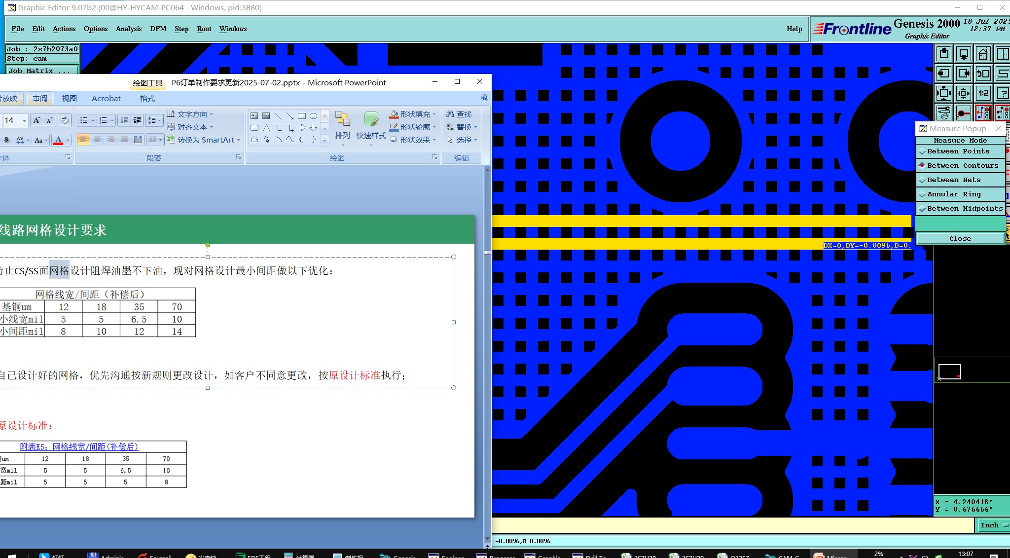Image resolution: width=1010 pixels, height=558 pixels.
Task: Click the pan up arrow icon
Action: click(x=944, y=54)
